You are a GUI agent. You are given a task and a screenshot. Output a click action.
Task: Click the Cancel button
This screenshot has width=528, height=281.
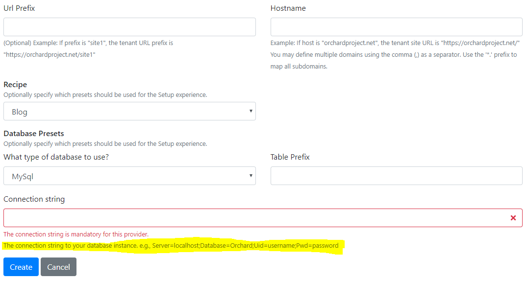[59, 267]
